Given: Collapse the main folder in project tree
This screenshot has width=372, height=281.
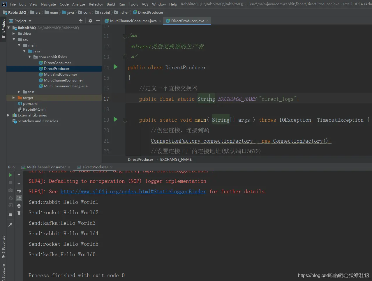Looking at the screenshot, I should click(x=19, y=45).
